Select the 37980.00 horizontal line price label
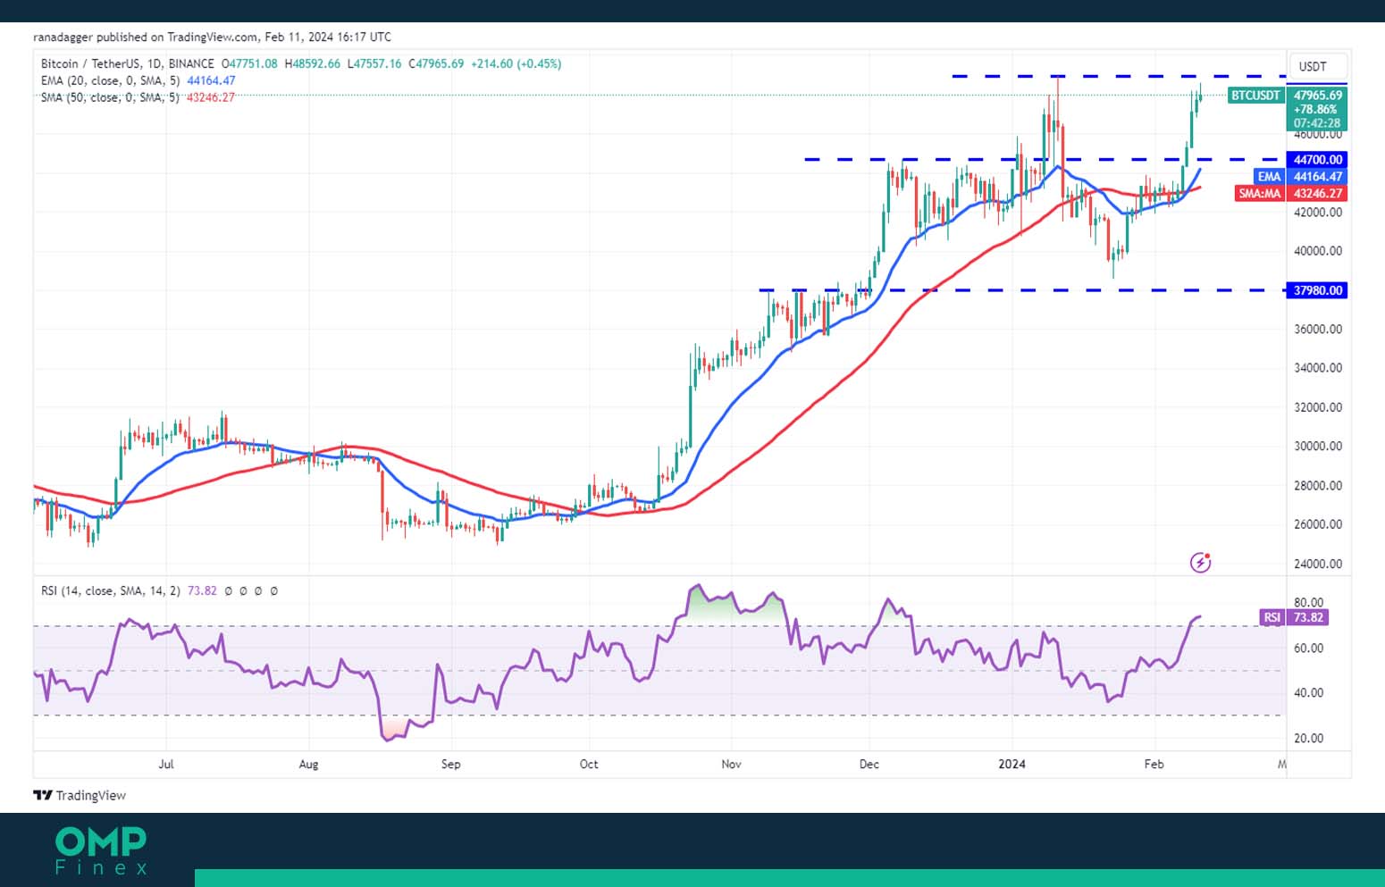This screenshot has width=1385, height=887. click(1318, 290)
